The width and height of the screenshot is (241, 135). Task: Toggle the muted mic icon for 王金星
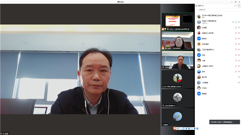[236, 28]
